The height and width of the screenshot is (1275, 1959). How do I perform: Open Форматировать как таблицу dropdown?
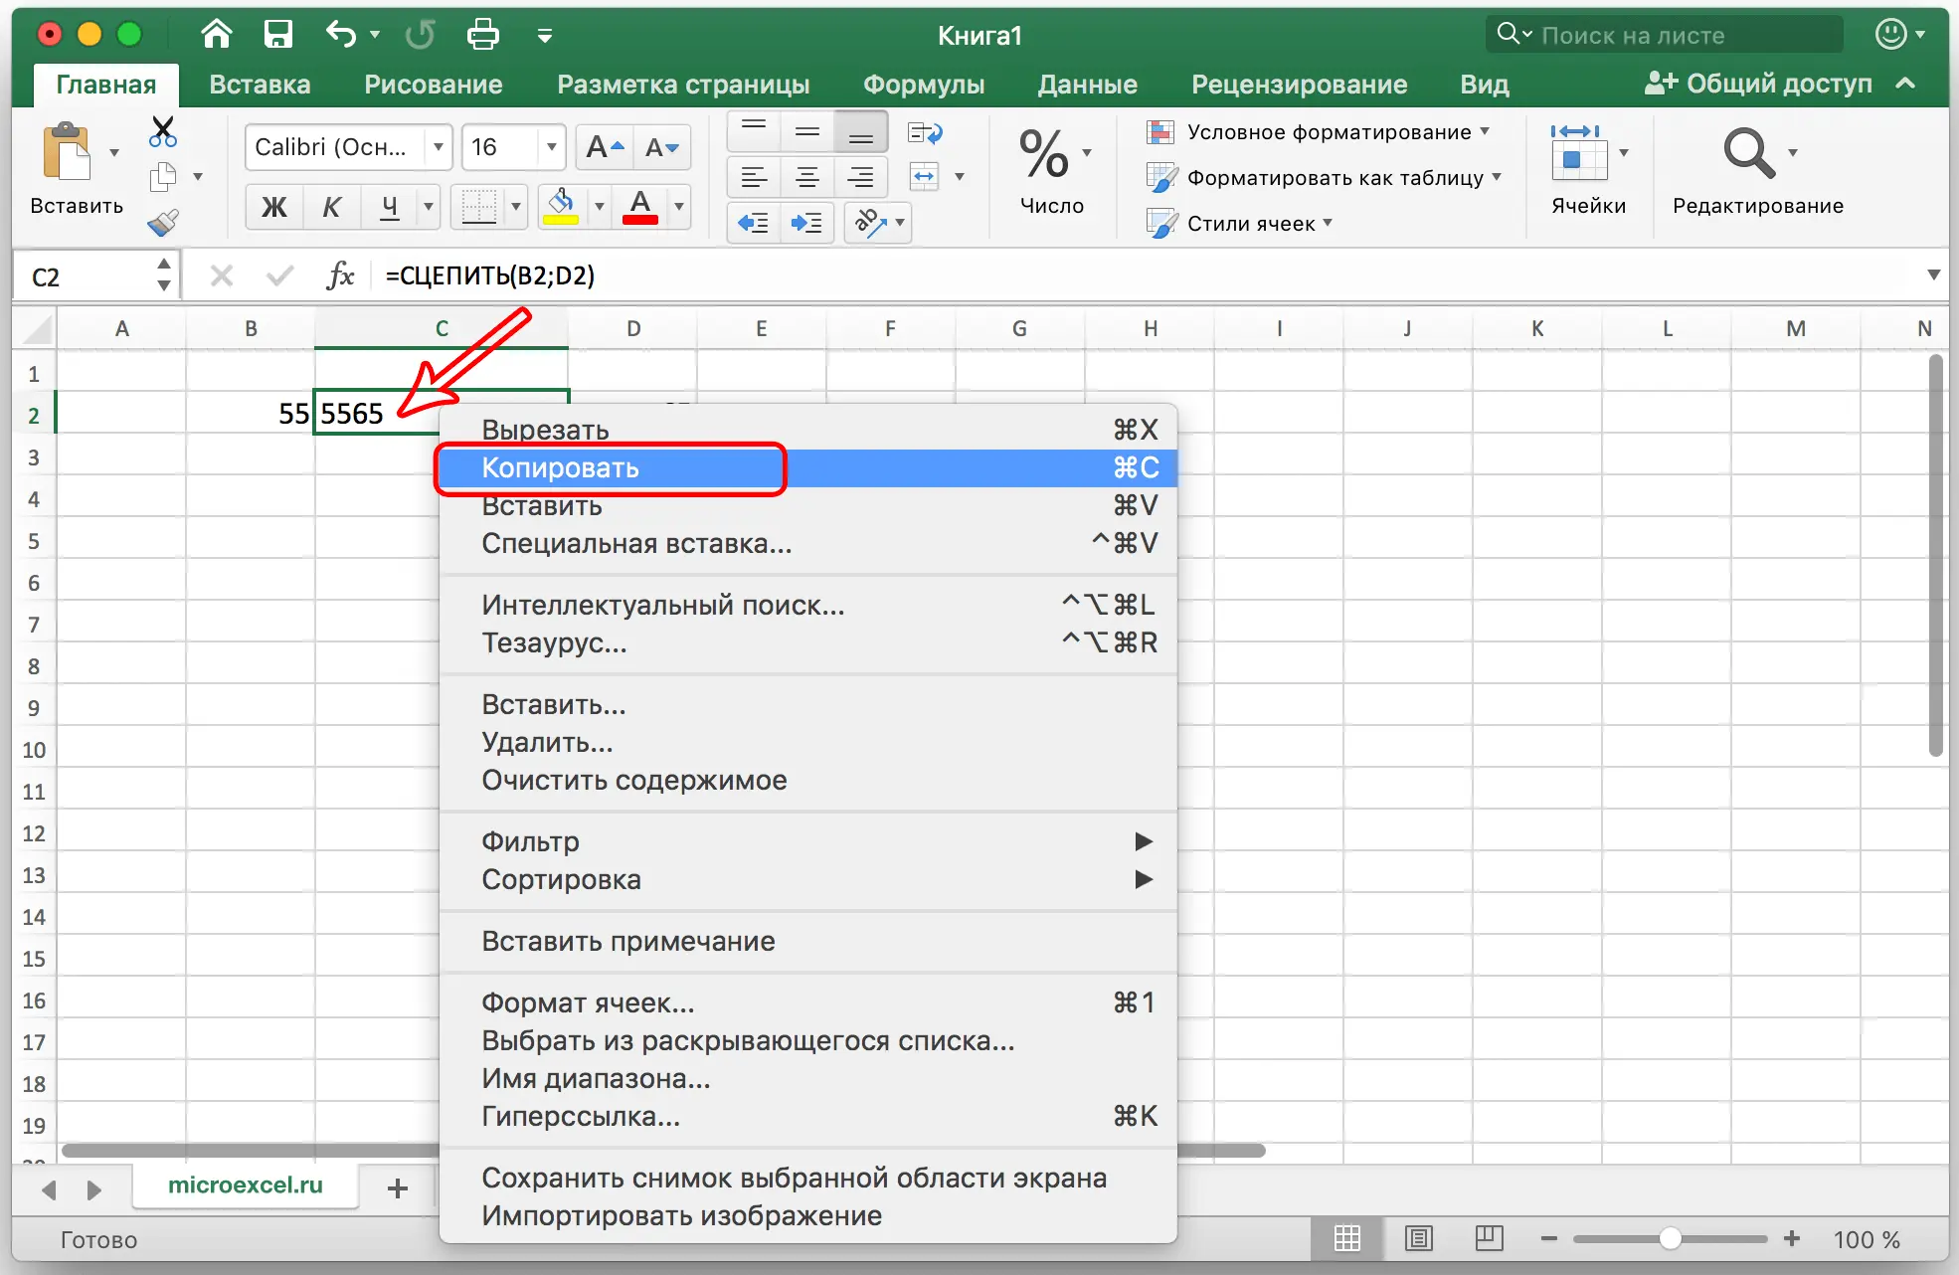click(x=1324, y=178)
